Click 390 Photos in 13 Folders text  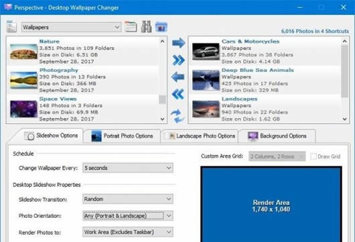(72, 77)
